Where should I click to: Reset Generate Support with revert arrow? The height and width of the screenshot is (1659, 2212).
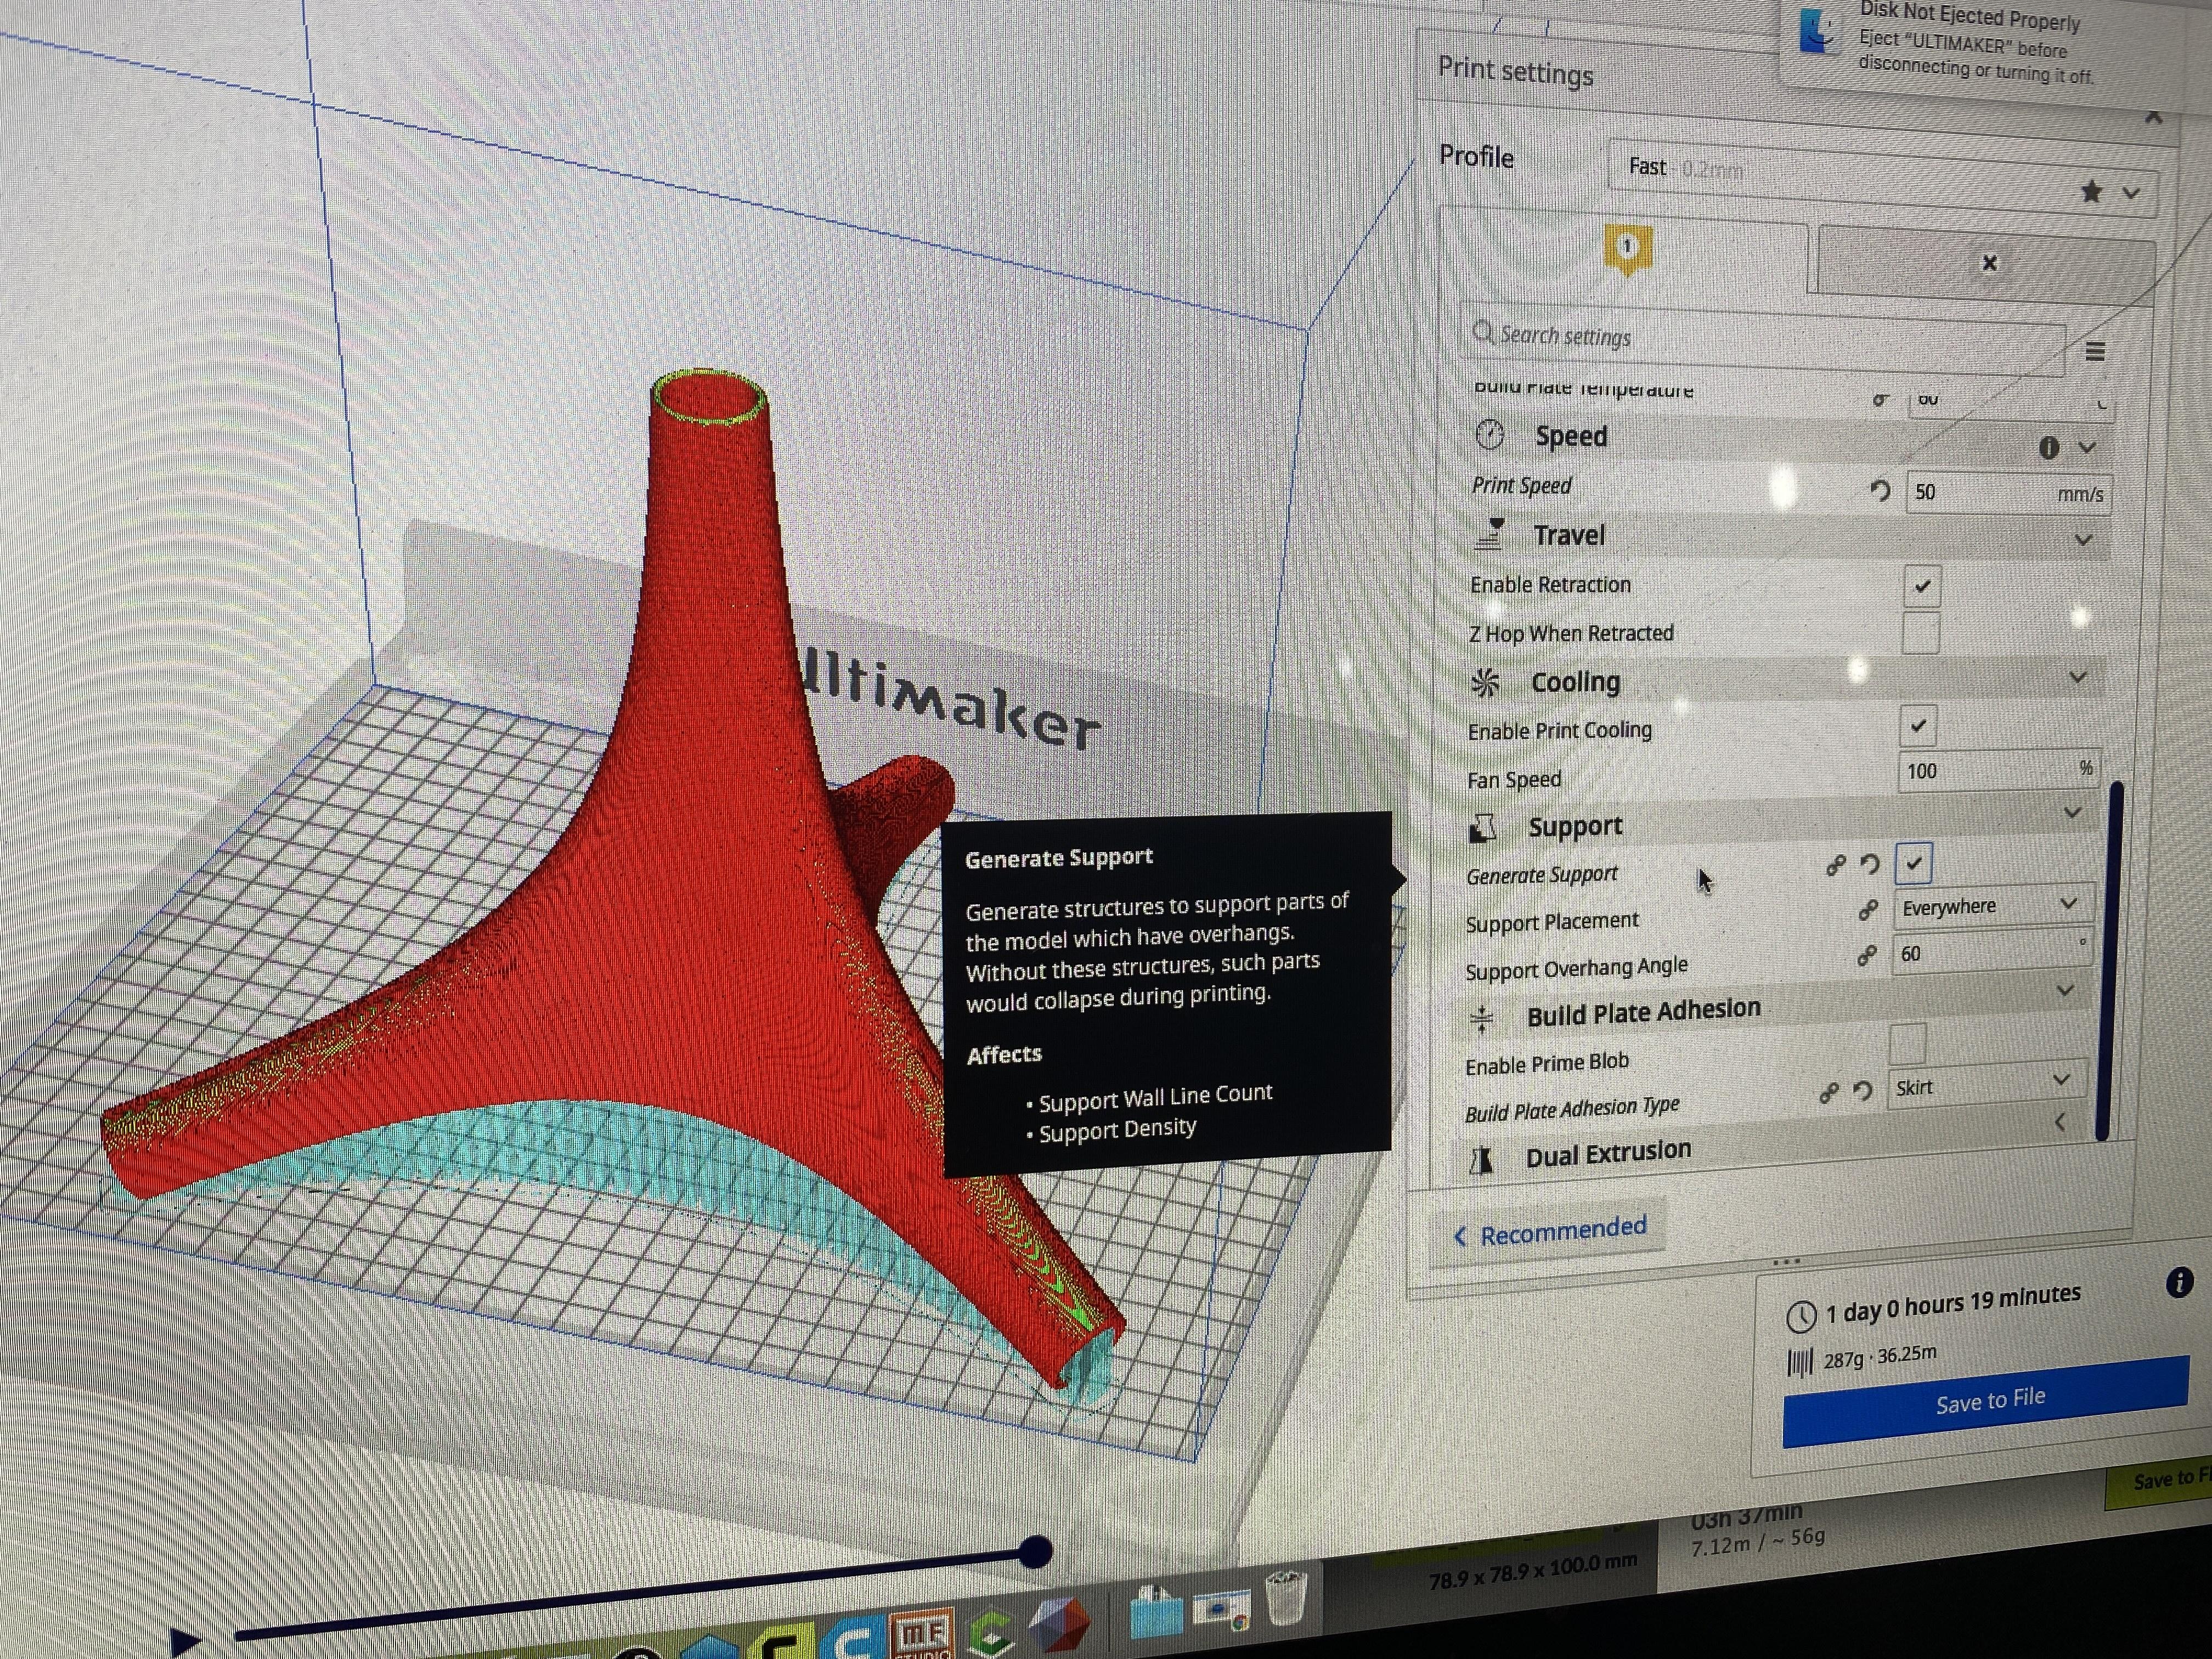coord(1870,864)
